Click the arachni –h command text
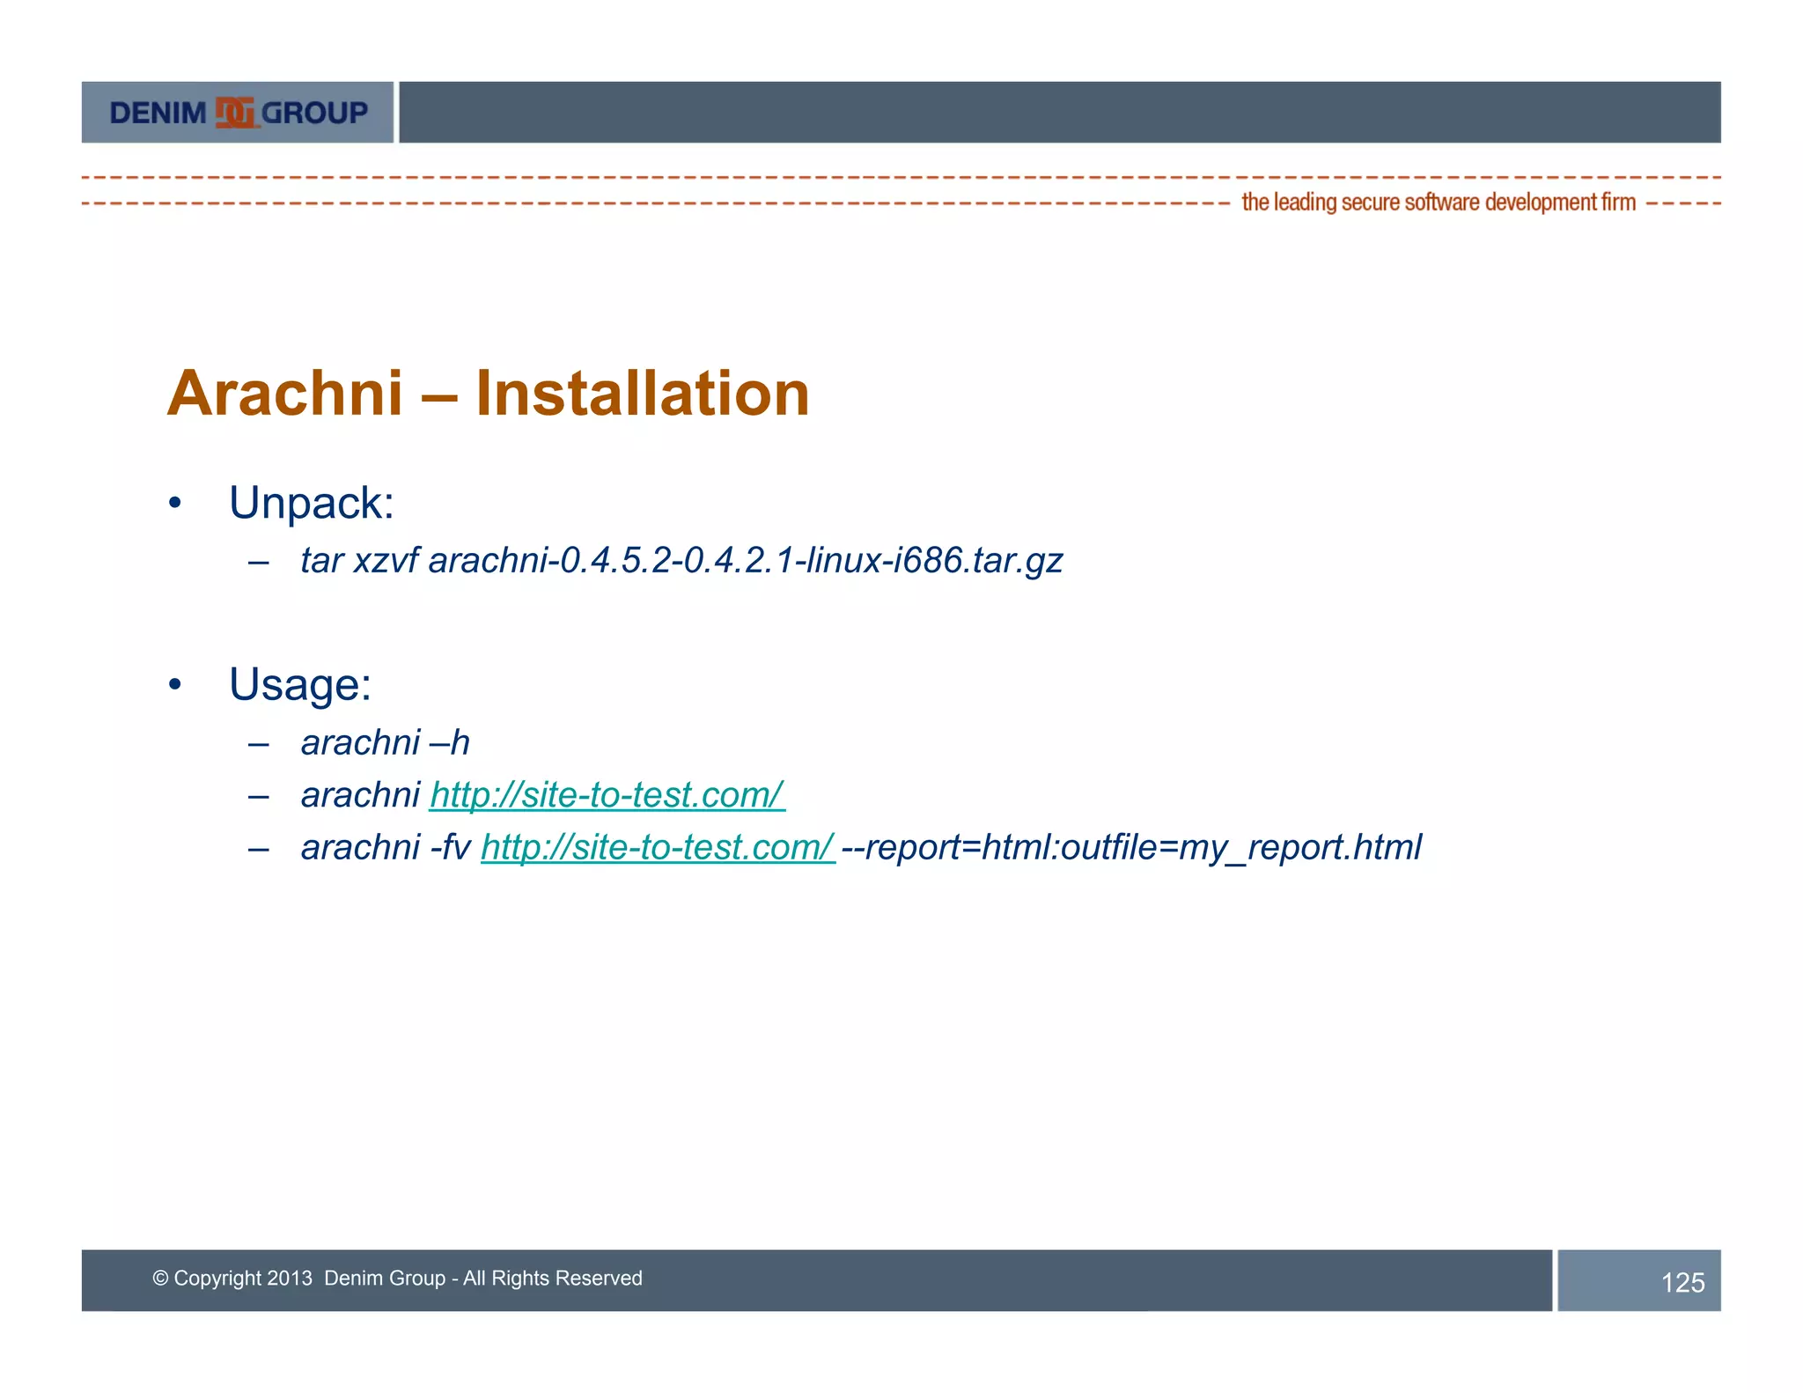Screen dimensions: 1803x1393 pos(385,743)
